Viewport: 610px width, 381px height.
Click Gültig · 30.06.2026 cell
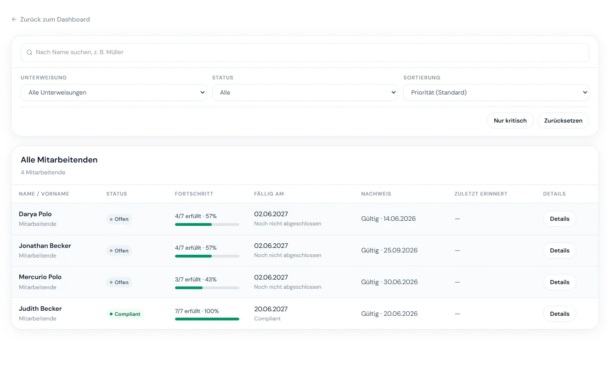(x=390, y=282)
